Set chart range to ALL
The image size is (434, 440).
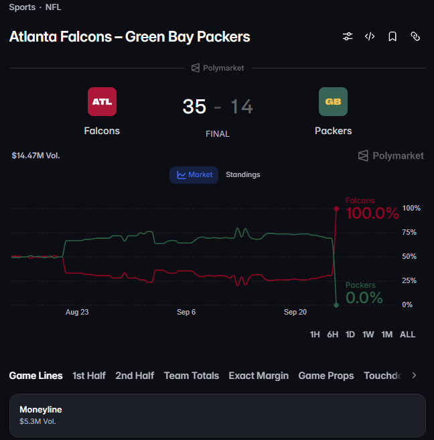[x=408, y=335]
